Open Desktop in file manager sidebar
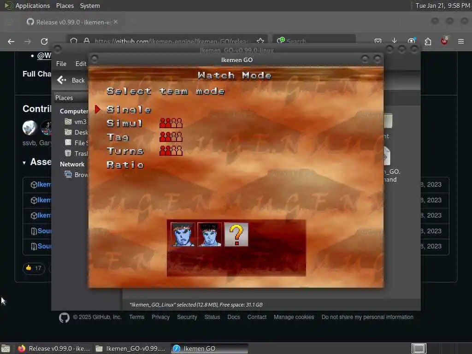The width and height of the screenshot is (472, 354). (x=77, y=132)
